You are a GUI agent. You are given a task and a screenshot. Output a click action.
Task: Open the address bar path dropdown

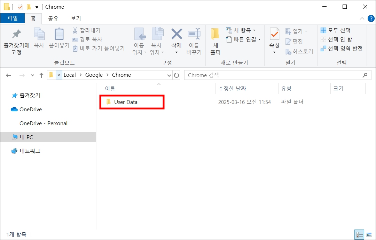[x=169, y=75]
